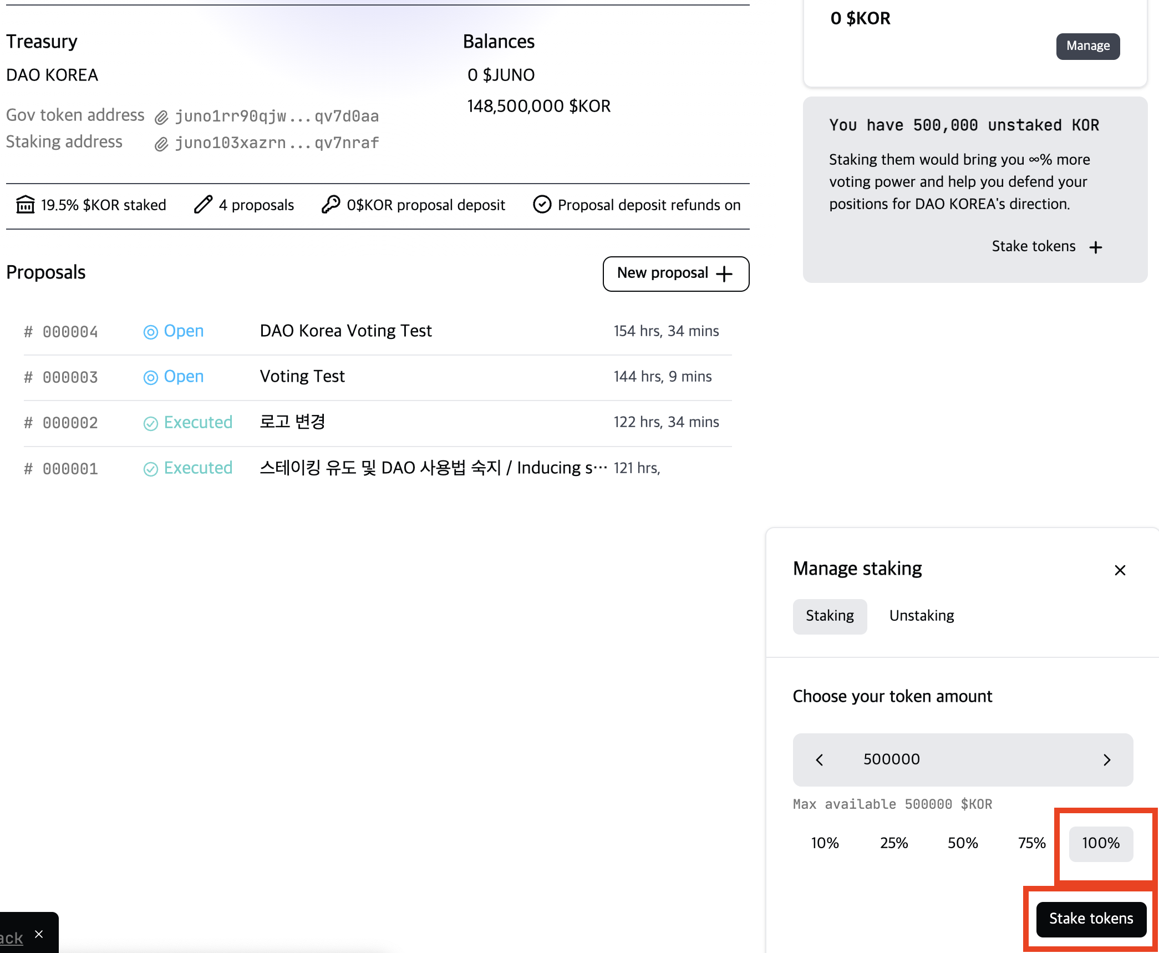Select the Staking tab

pyautogui.click(x=830, y=616)
